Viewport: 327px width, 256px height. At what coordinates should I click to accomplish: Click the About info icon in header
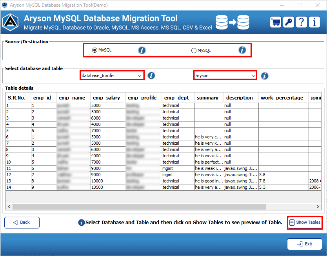(x=314, y=22)
